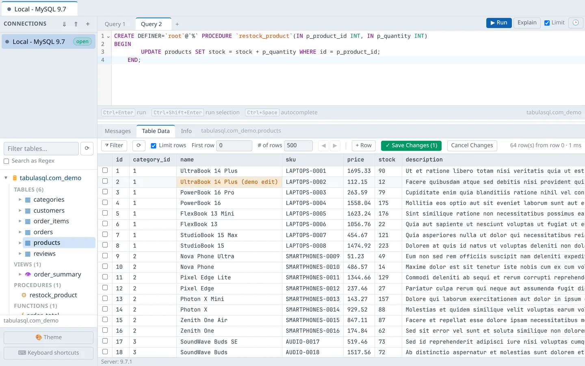Refresh the table list in sidebar
585x366 pixels.
[x=87, y=148]
